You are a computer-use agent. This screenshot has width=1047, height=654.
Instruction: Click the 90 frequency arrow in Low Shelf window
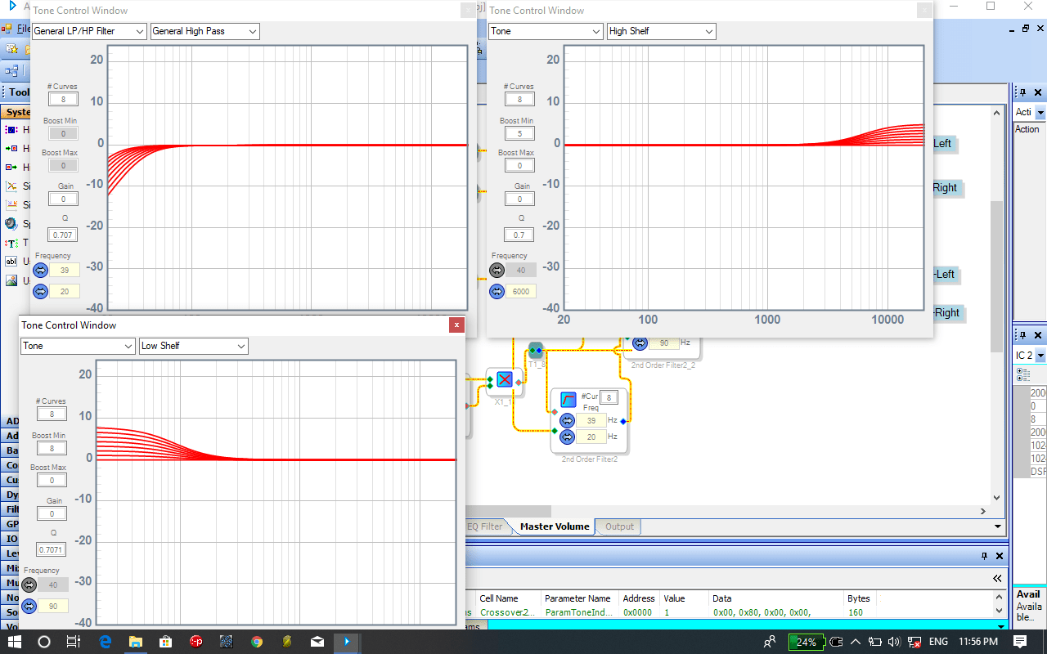[29, 606]
